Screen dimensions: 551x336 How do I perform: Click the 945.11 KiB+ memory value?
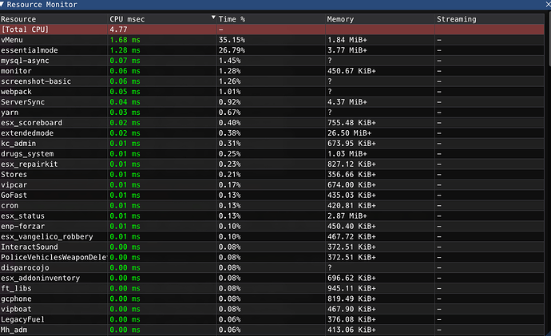pos(351,289)
